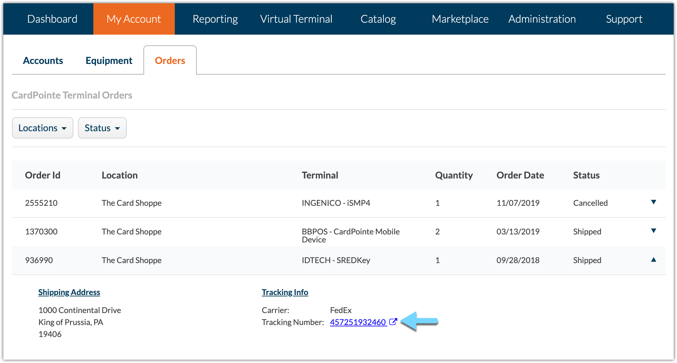Click the Order Date column header
Image resolution: width=677 pixels, height=363 pixels.
520,175
